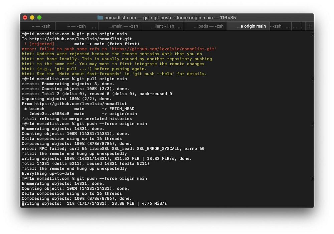
Task: Click the hint about 'Note about fast-forwards'
Action: pyautogui.click(x=114, y=74)
